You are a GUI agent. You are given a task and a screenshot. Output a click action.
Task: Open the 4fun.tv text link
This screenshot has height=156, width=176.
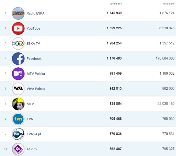click(x=32, y=149)
